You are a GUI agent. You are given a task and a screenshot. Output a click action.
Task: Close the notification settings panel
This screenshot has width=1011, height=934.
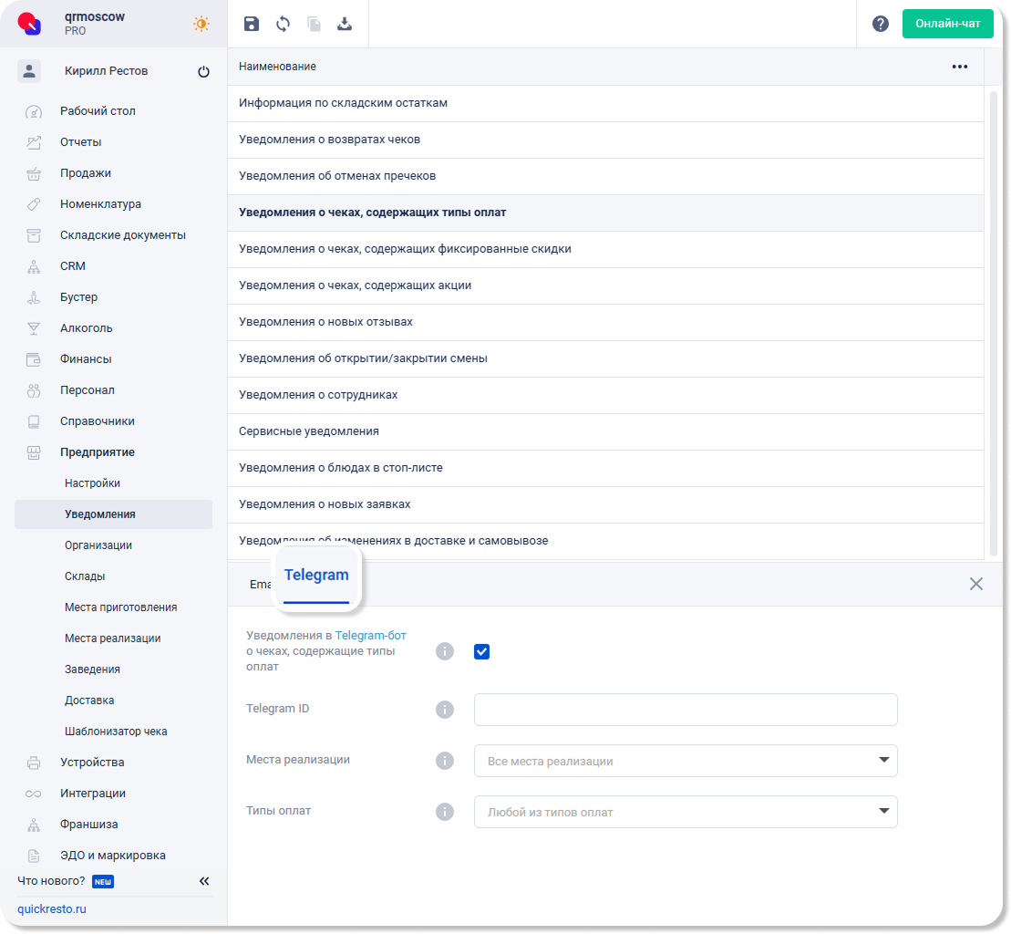(975, 584)
